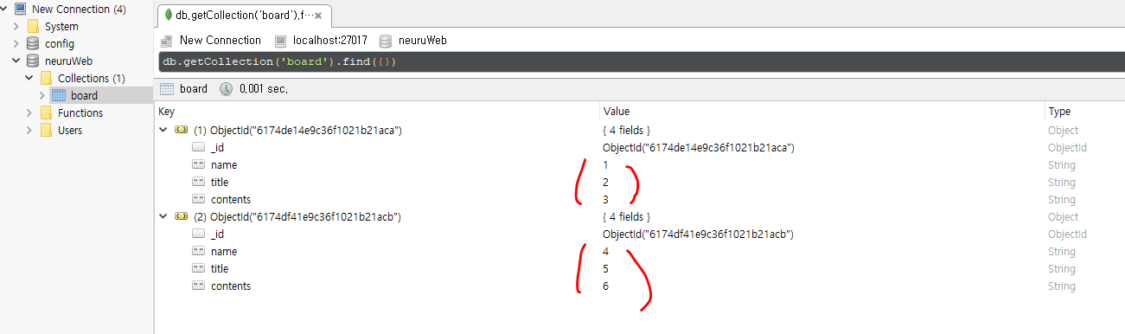Select the db.getCollection('board') query tab

(243, 15)
